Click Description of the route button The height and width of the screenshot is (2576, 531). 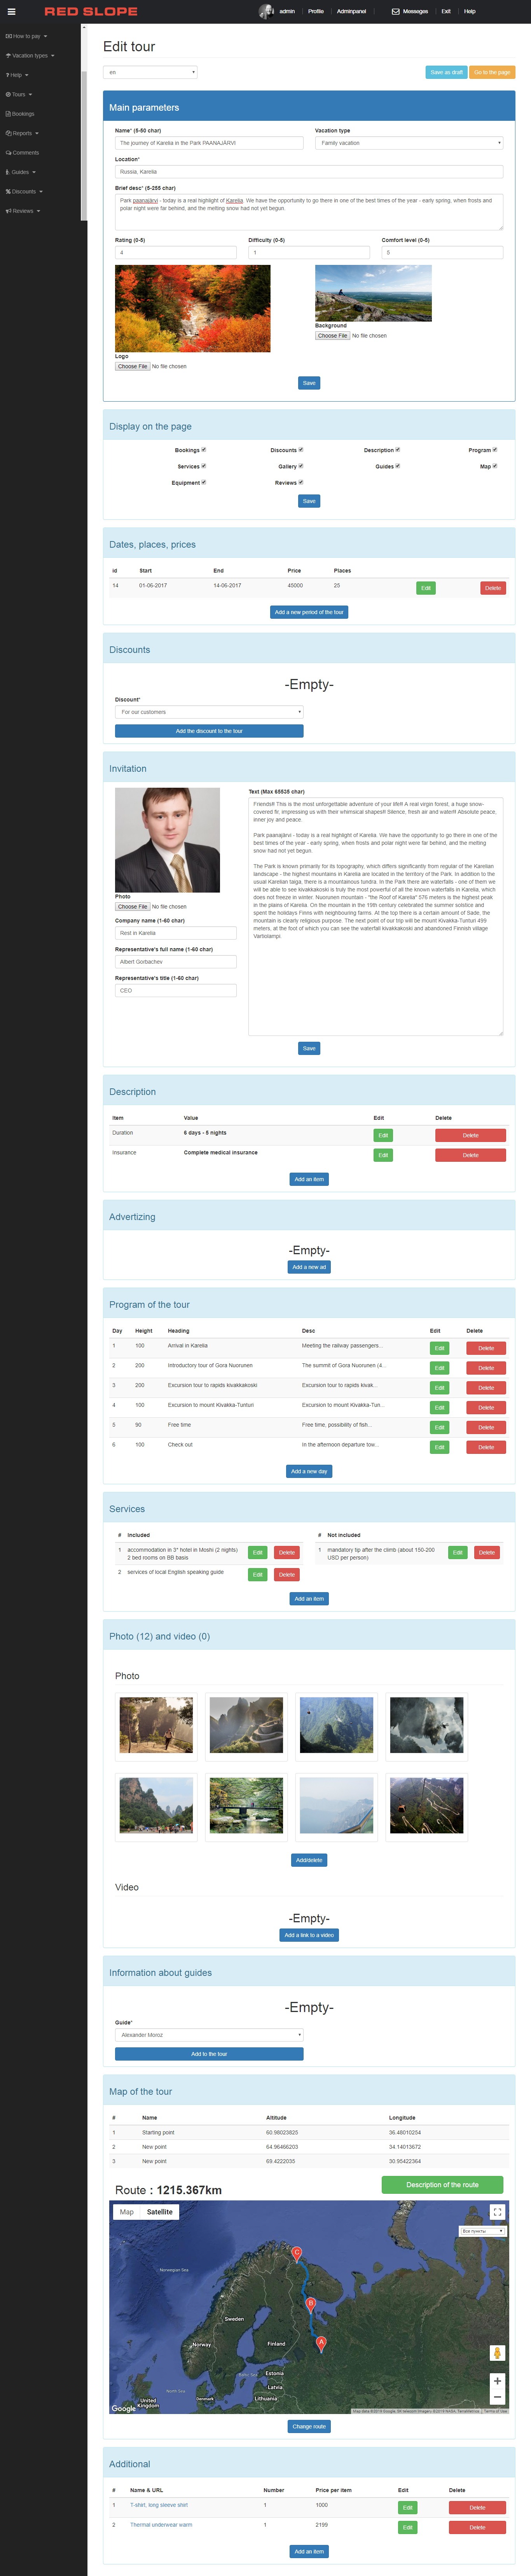pyautogui.click(x=442, y=2185)
